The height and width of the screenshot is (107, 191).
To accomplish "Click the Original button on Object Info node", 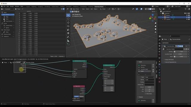I will [x=76, y=96].
